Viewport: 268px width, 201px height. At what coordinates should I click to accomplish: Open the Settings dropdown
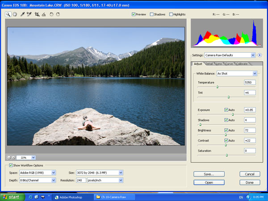pyautogui.click(x=230, y=55)
